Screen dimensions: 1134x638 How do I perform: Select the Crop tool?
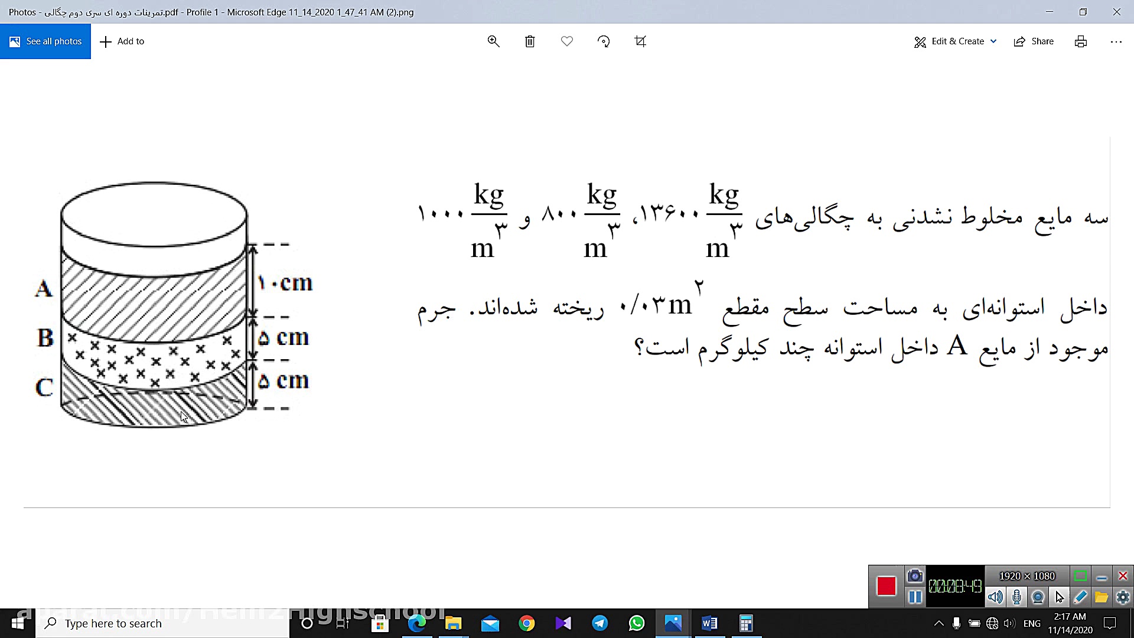[x=640, y=41]
